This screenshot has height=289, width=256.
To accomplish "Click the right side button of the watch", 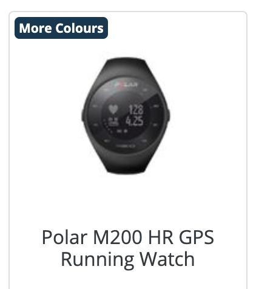I will 169,115.
